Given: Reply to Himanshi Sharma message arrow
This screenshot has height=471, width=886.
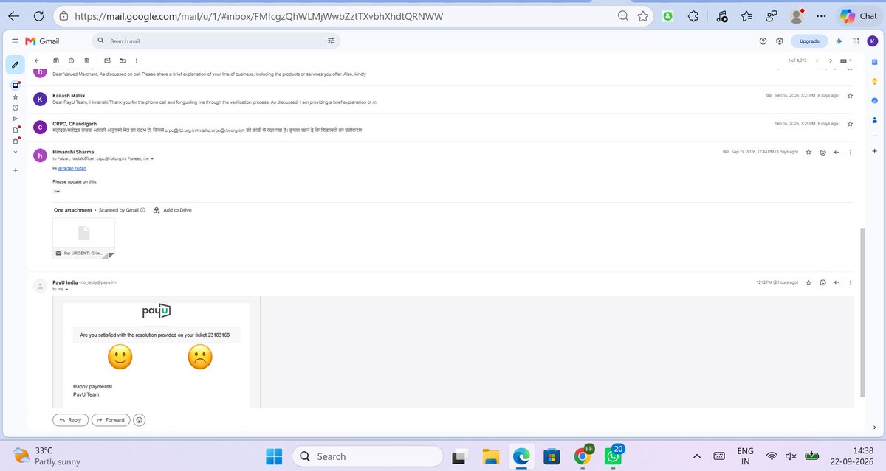Looking at the screenshot, I should pyautogui.click(x=837, y=152).
